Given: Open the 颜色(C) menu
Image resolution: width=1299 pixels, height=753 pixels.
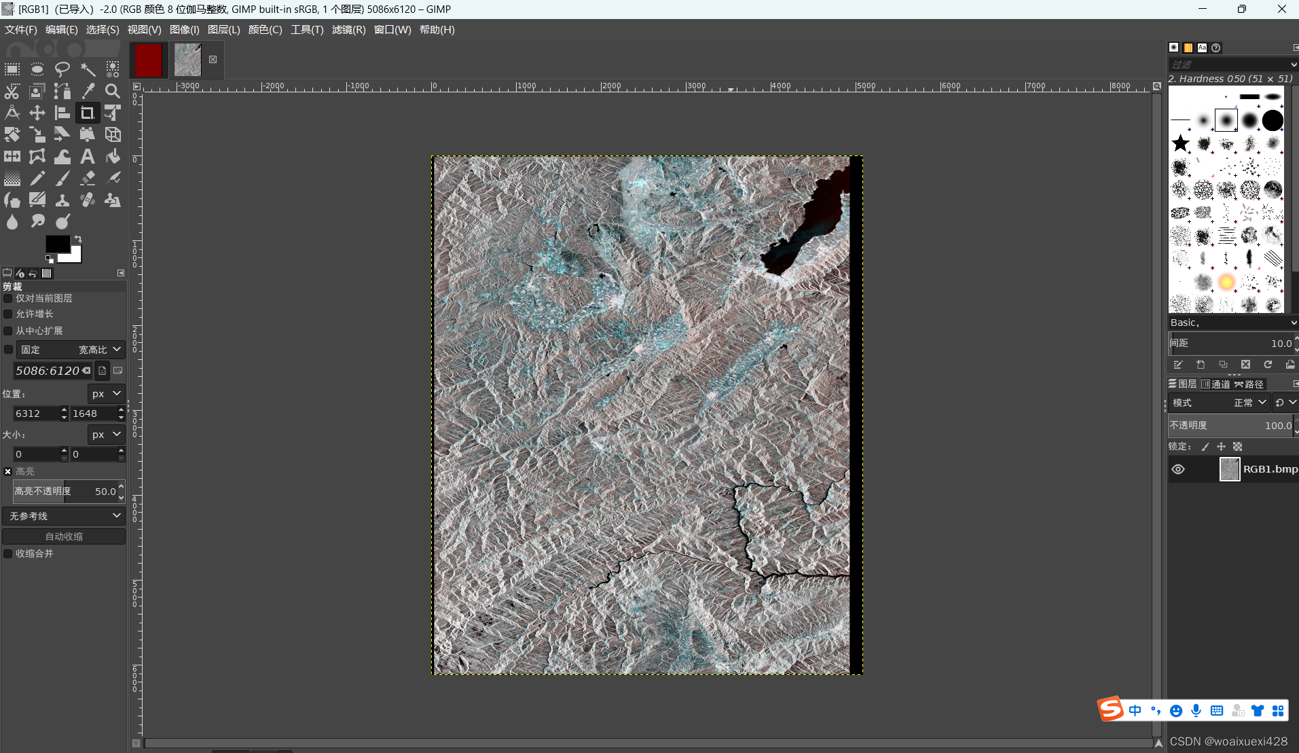Looking at the screenshot, I should pyautogui.click(x=265, y=30).
